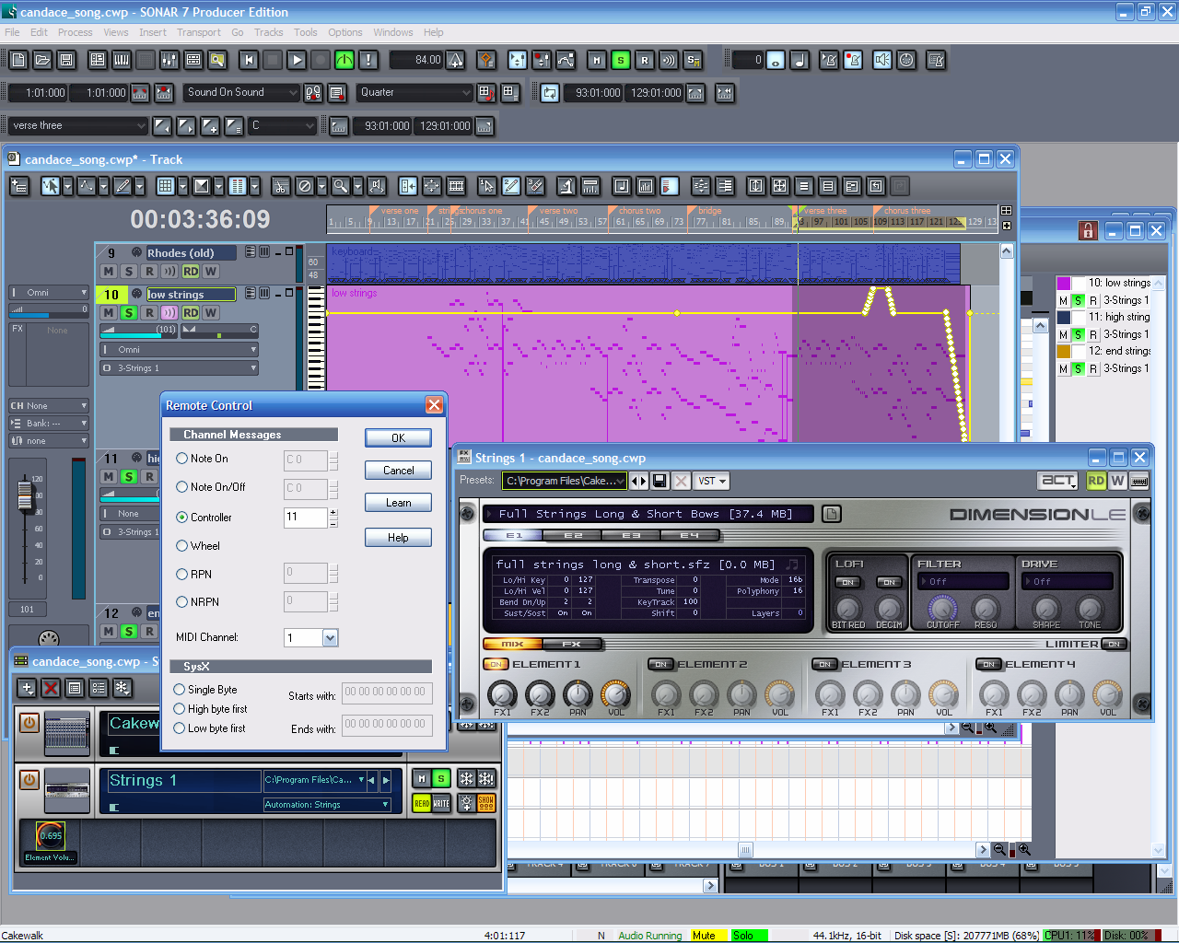
Task: Toggle the Cakewalk synth power button
Action: coord(29,723)
